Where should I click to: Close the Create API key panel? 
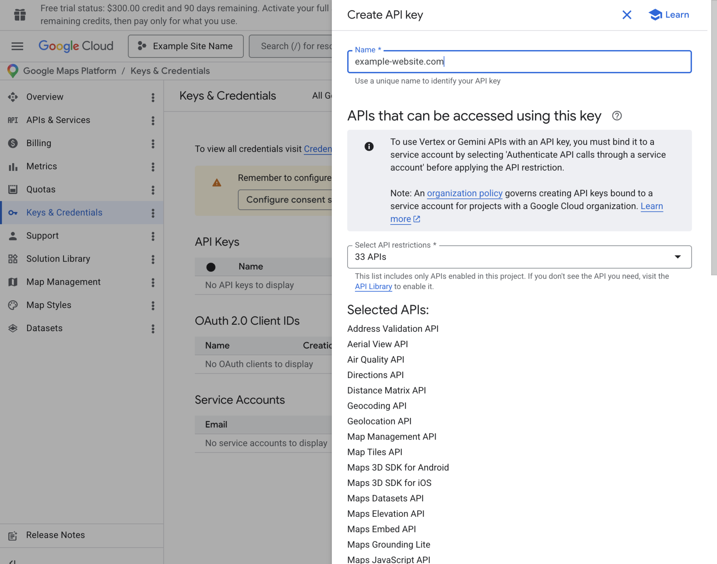pyautogui.click(x=627, y=15)
